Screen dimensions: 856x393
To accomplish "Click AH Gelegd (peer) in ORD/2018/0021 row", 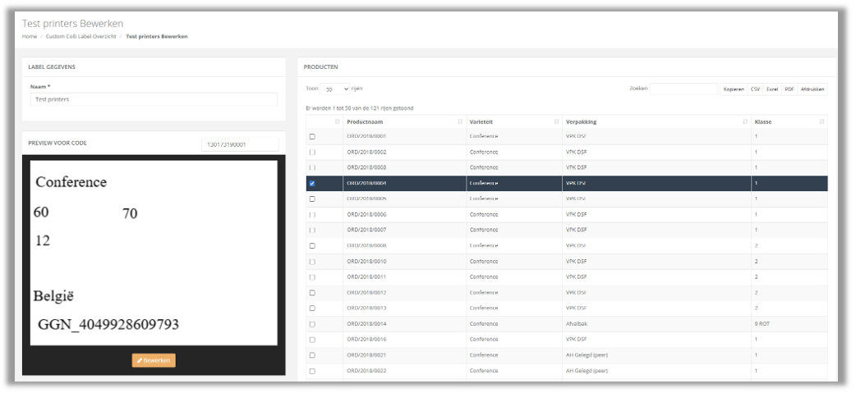I will (587, 355).
